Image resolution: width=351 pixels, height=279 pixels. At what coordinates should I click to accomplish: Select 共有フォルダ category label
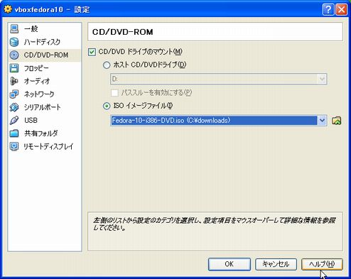pos(41,133)
